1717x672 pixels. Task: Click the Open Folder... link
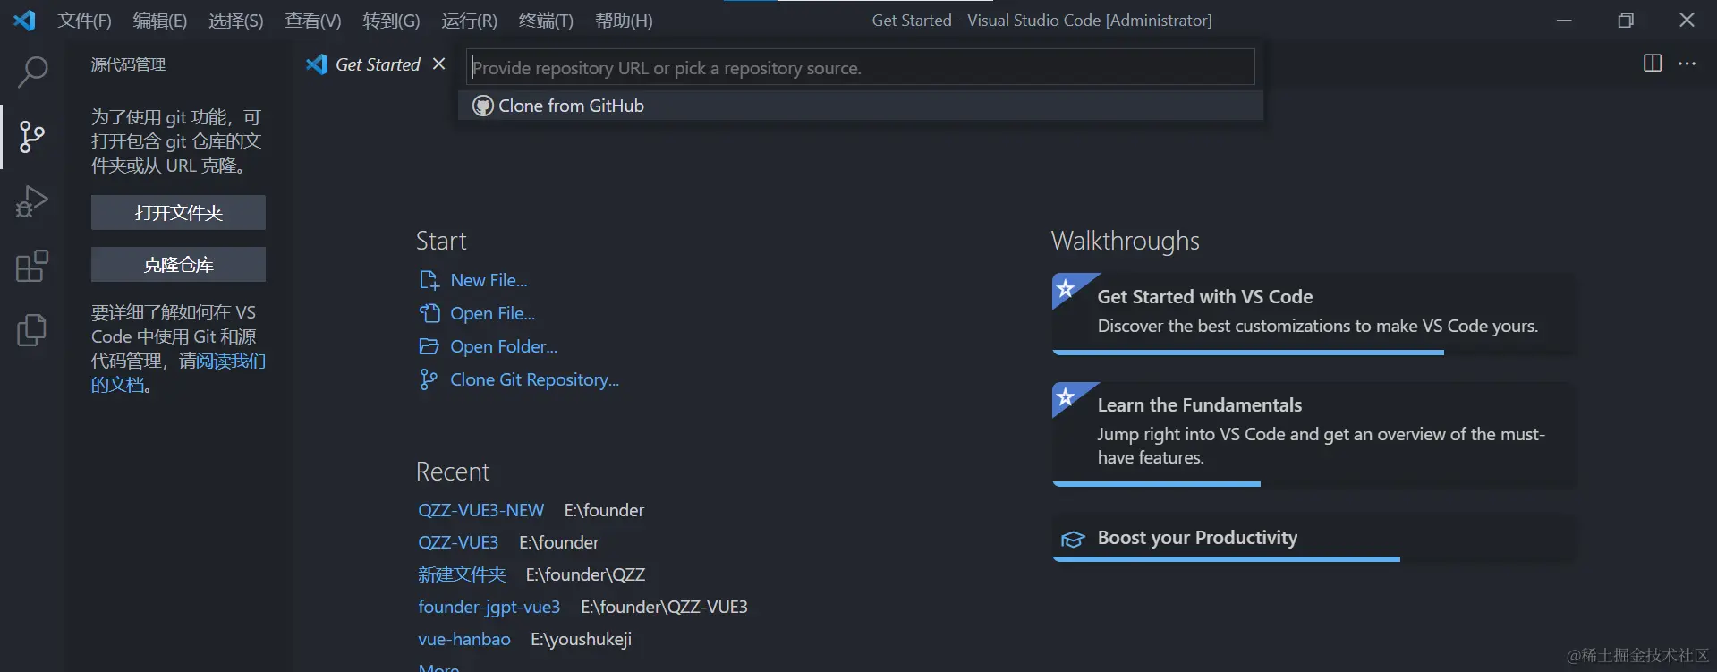[504, 346]
